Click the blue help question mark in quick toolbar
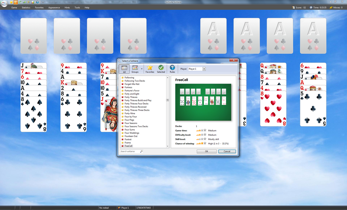The width and height of the screenshot is (347, 210). point(37,2)
